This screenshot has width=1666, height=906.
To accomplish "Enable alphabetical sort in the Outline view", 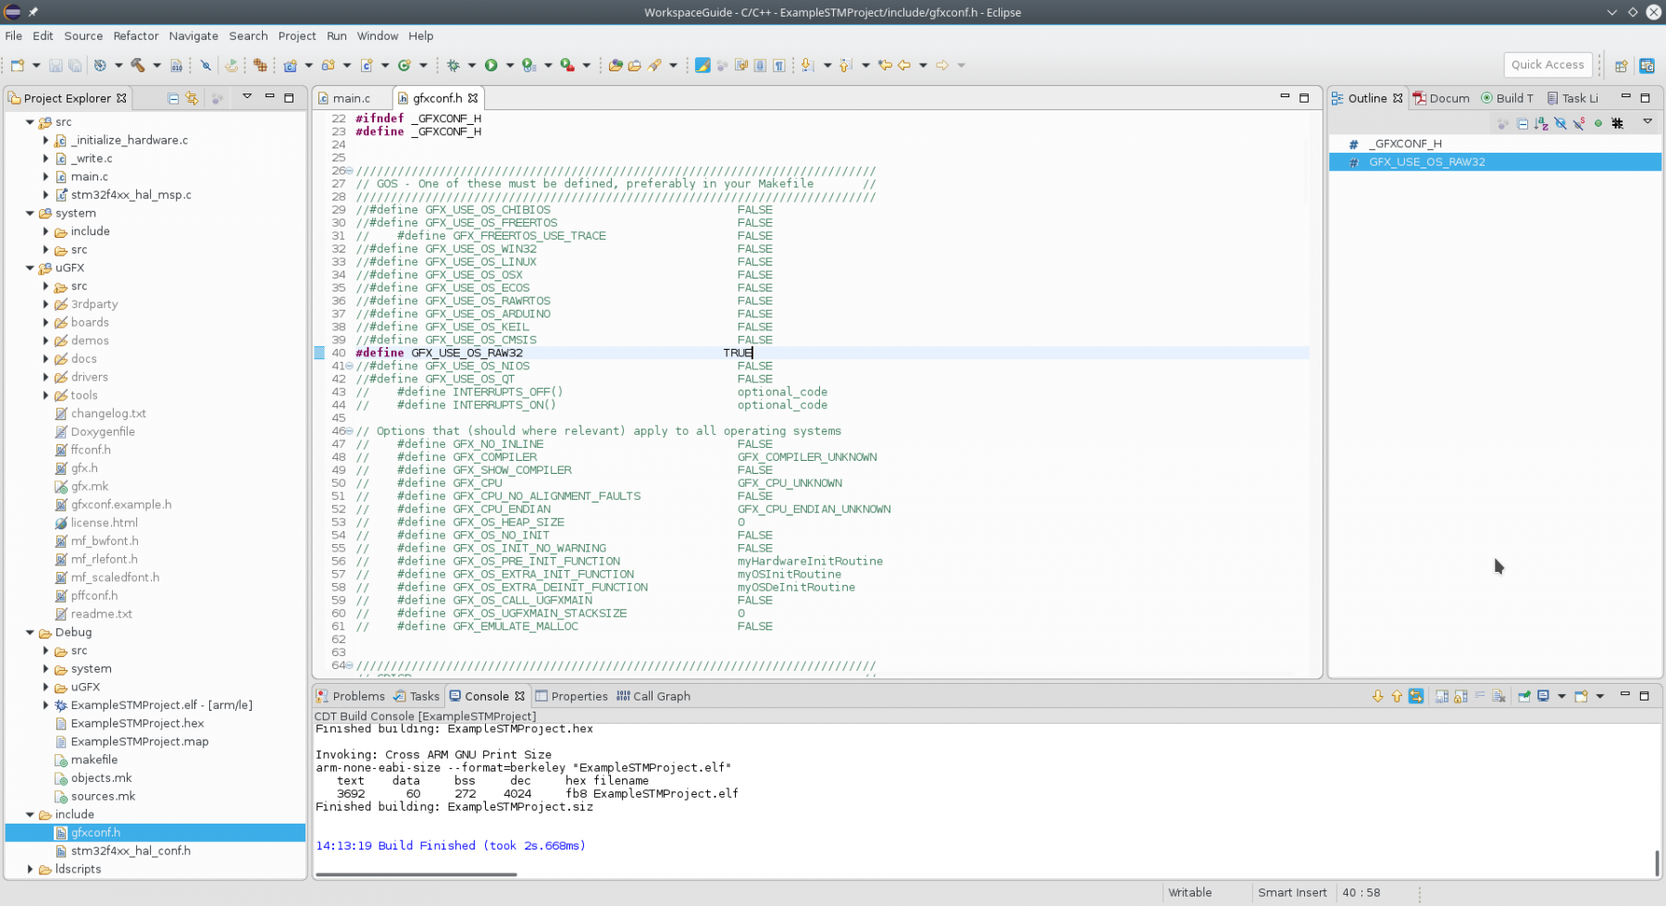I will (1540, 123).
